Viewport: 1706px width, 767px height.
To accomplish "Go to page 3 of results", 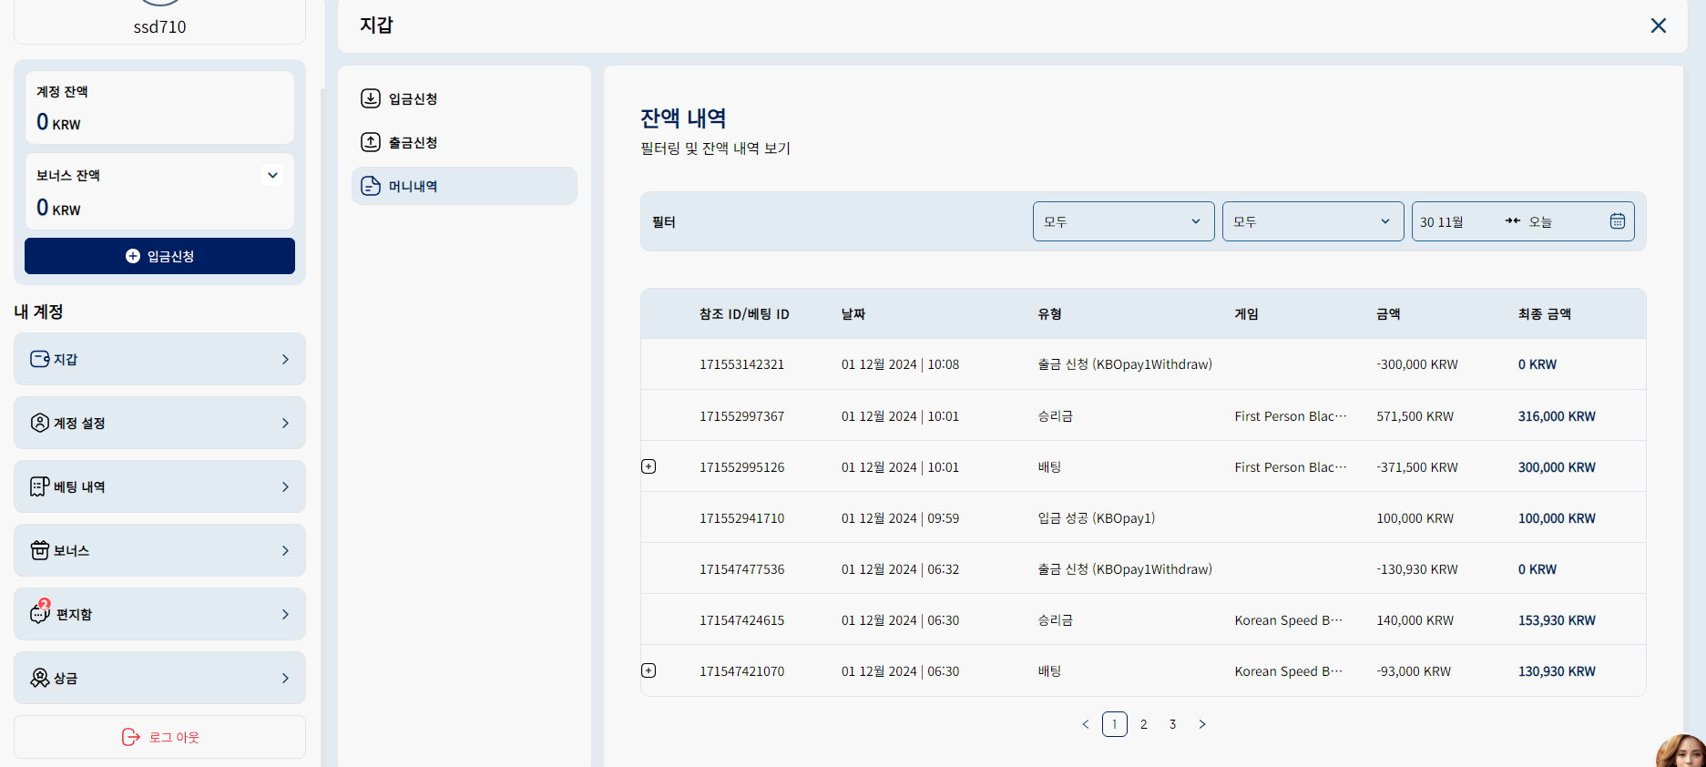I will [1173, 724].
